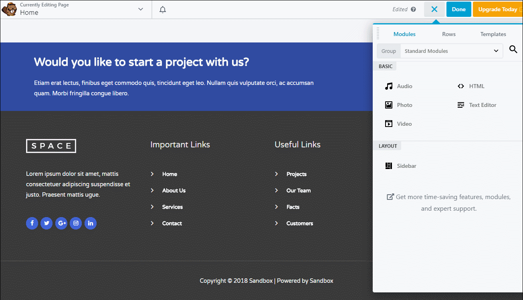
Task: Click the Edited help question mark icon
Action: pos(413,10)
